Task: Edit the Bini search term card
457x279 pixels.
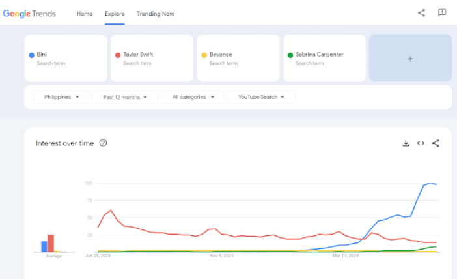Action: pos(66,58)
